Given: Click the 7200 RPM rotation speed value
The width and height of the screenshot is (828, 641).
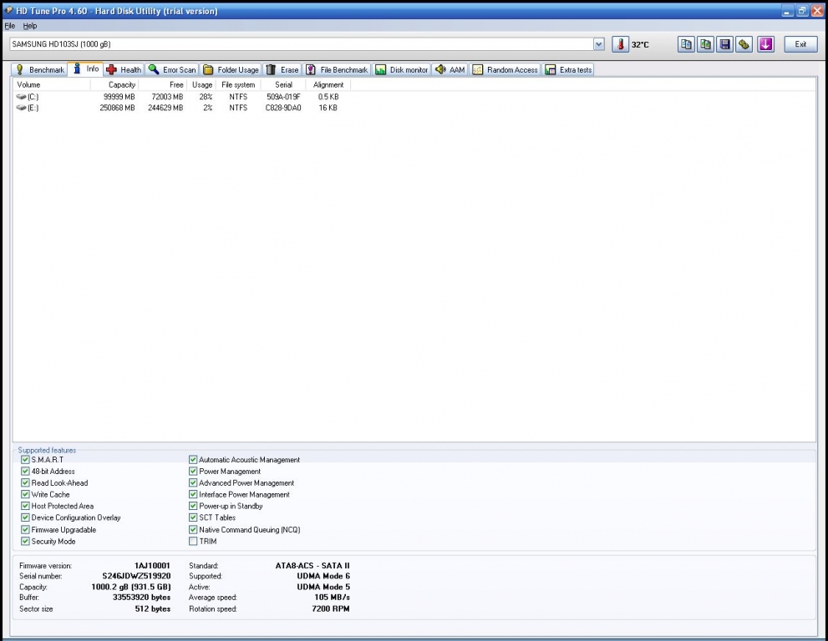Looking at the screenshot, I should [x=331, y=608].
